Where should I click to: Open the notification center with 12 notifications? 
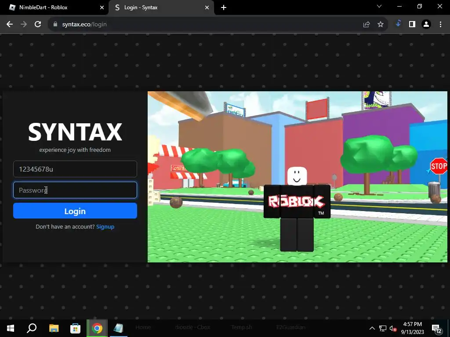pyautogui.click(x=436, y=328)
